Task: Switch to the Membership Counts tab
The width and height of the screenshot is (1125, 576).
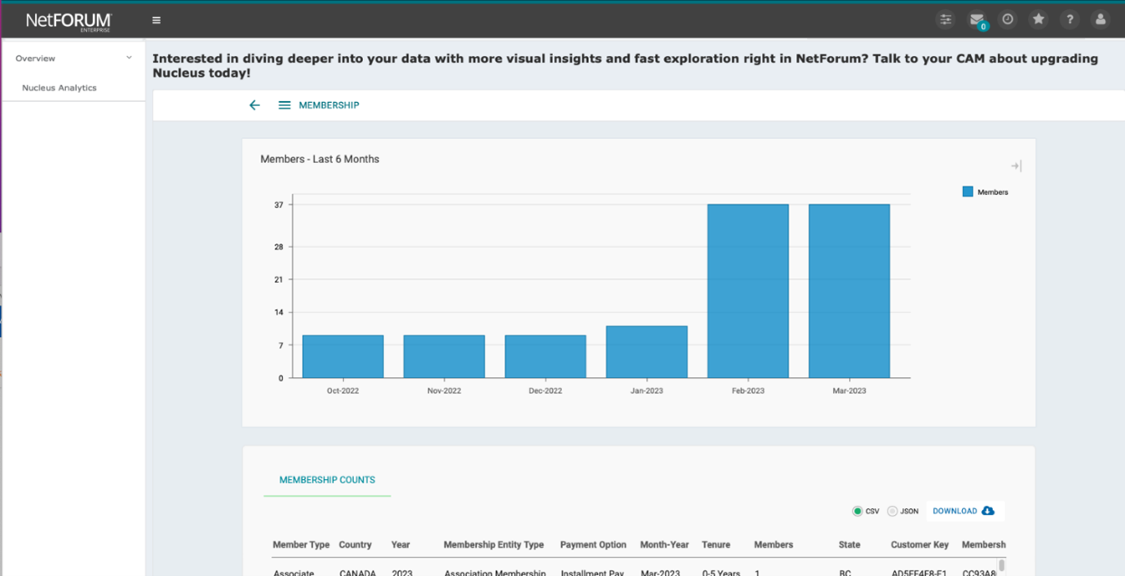Action: 327,480
